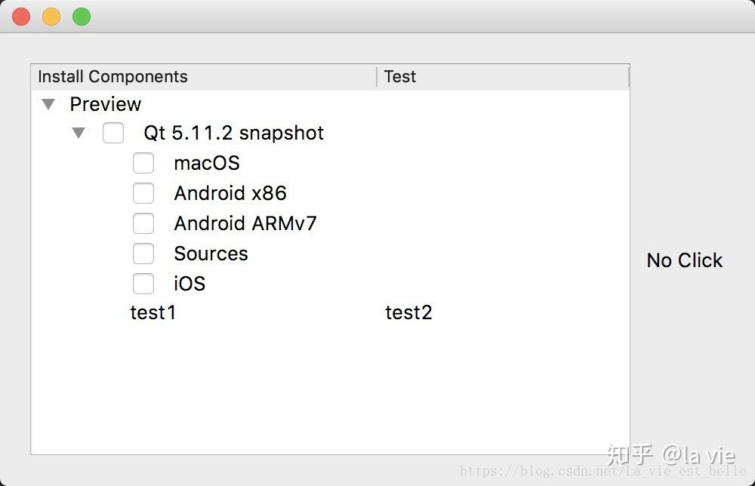Click the Test column header

[400, 77]
